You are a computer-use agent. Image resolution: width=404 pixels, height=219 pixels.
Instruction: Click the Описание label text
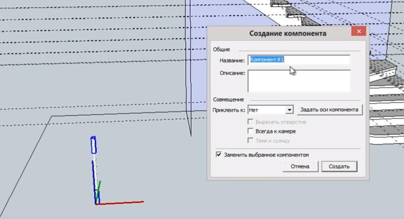232,73
